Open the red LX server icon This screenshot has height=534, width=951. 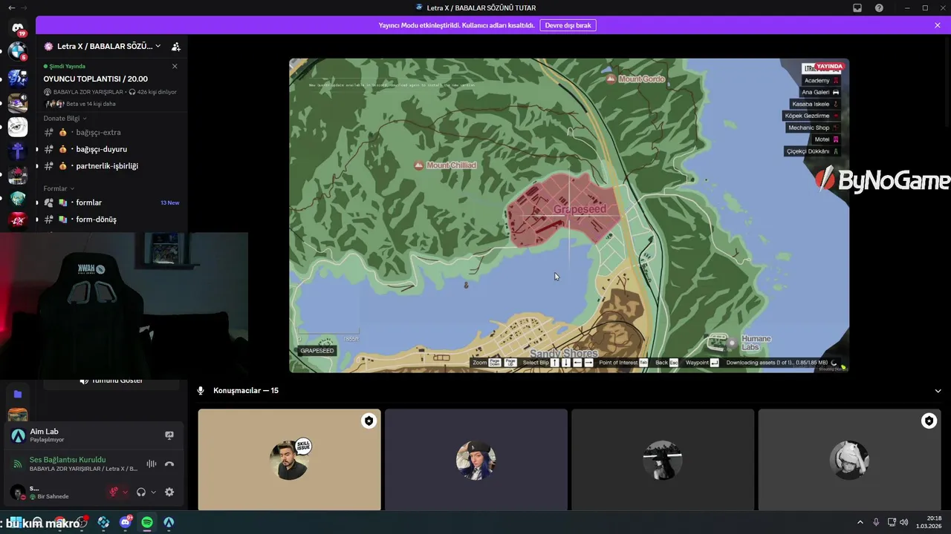[18, 220]
